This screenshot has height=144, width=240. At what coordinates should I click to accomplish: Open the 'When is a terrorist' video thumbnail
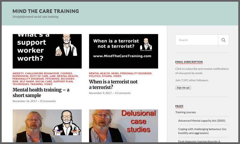[x=123, y=51]
